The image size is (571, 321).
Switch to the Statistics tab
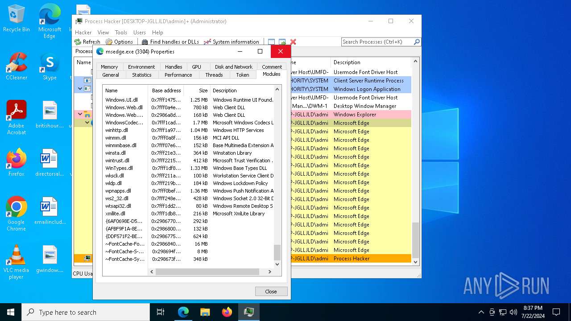pyautogui.click(x=142, y=75)
